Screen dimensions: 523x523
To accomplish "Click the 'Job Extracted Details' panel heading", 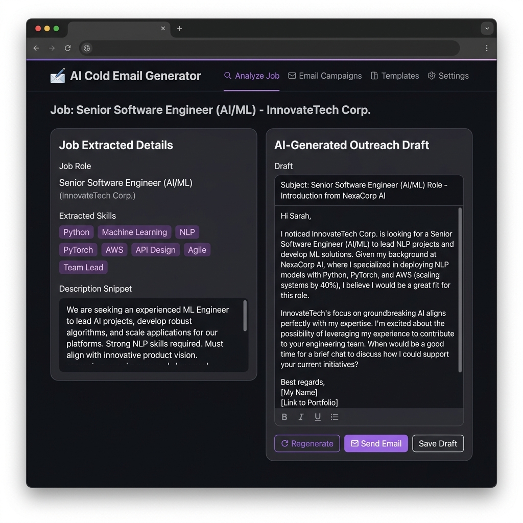I will 116,145.
